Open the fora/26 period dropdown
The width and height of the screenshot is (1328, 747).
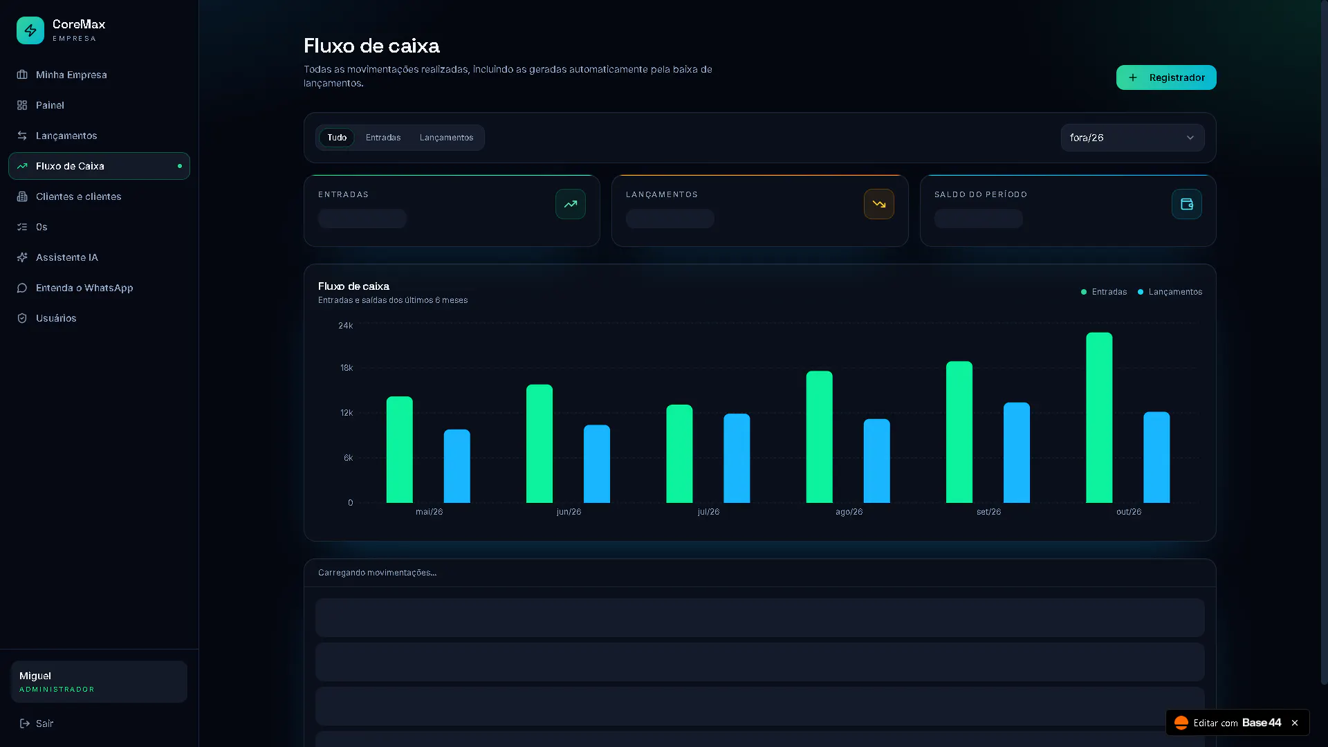[1132, 138]
